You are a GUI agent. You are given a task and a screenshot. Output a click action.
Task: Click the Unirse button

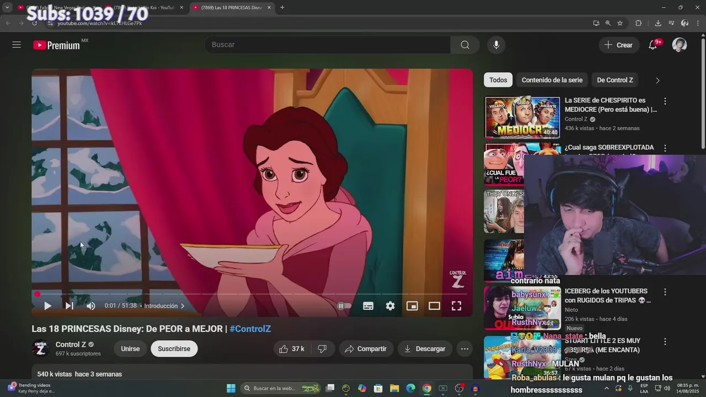point(130,348)
